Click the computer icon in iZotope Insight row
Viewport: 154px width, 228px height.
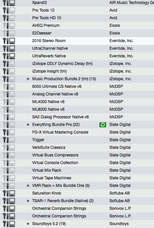[x=12, y=71]
